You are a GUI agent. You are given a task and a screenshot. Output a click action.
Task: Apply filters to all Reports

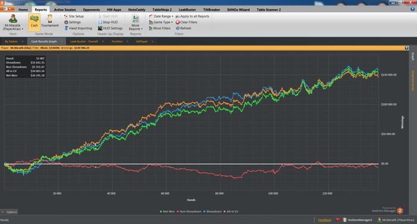click(192, 16)
